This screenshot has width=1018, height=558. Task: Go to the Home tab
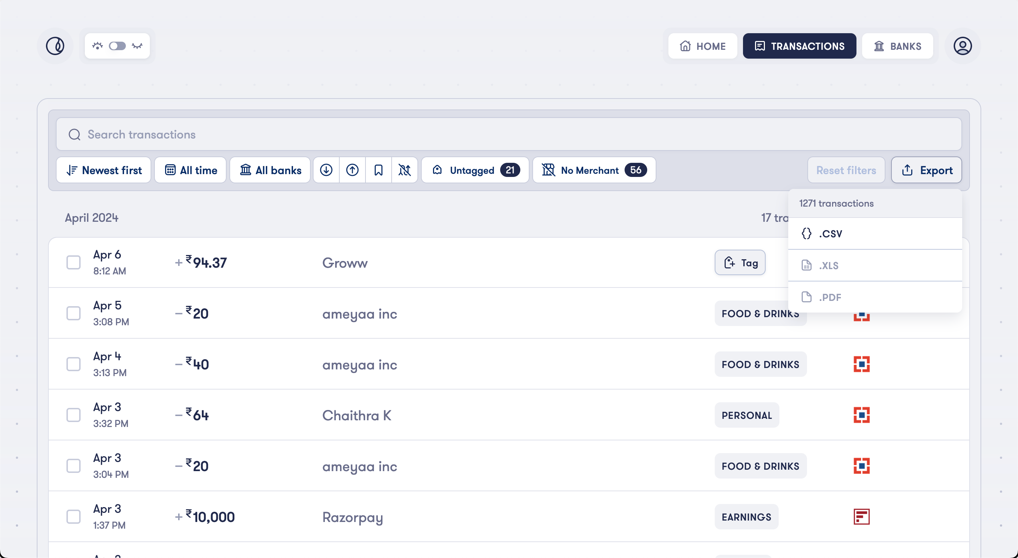coord(703,46)
